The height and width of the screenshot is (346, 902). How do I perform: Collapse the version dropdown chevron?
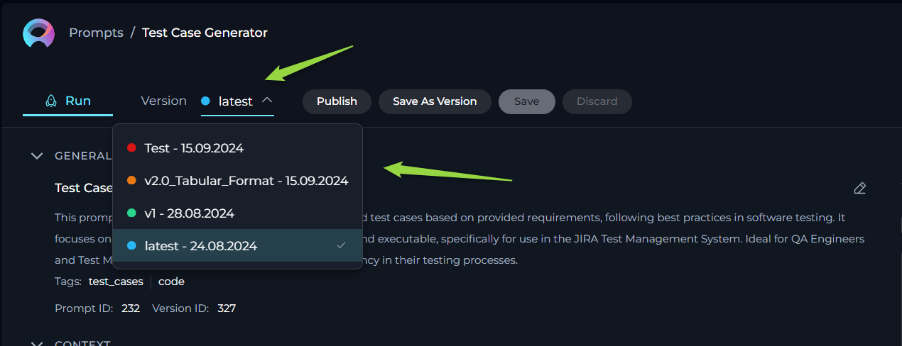point(267,101)
